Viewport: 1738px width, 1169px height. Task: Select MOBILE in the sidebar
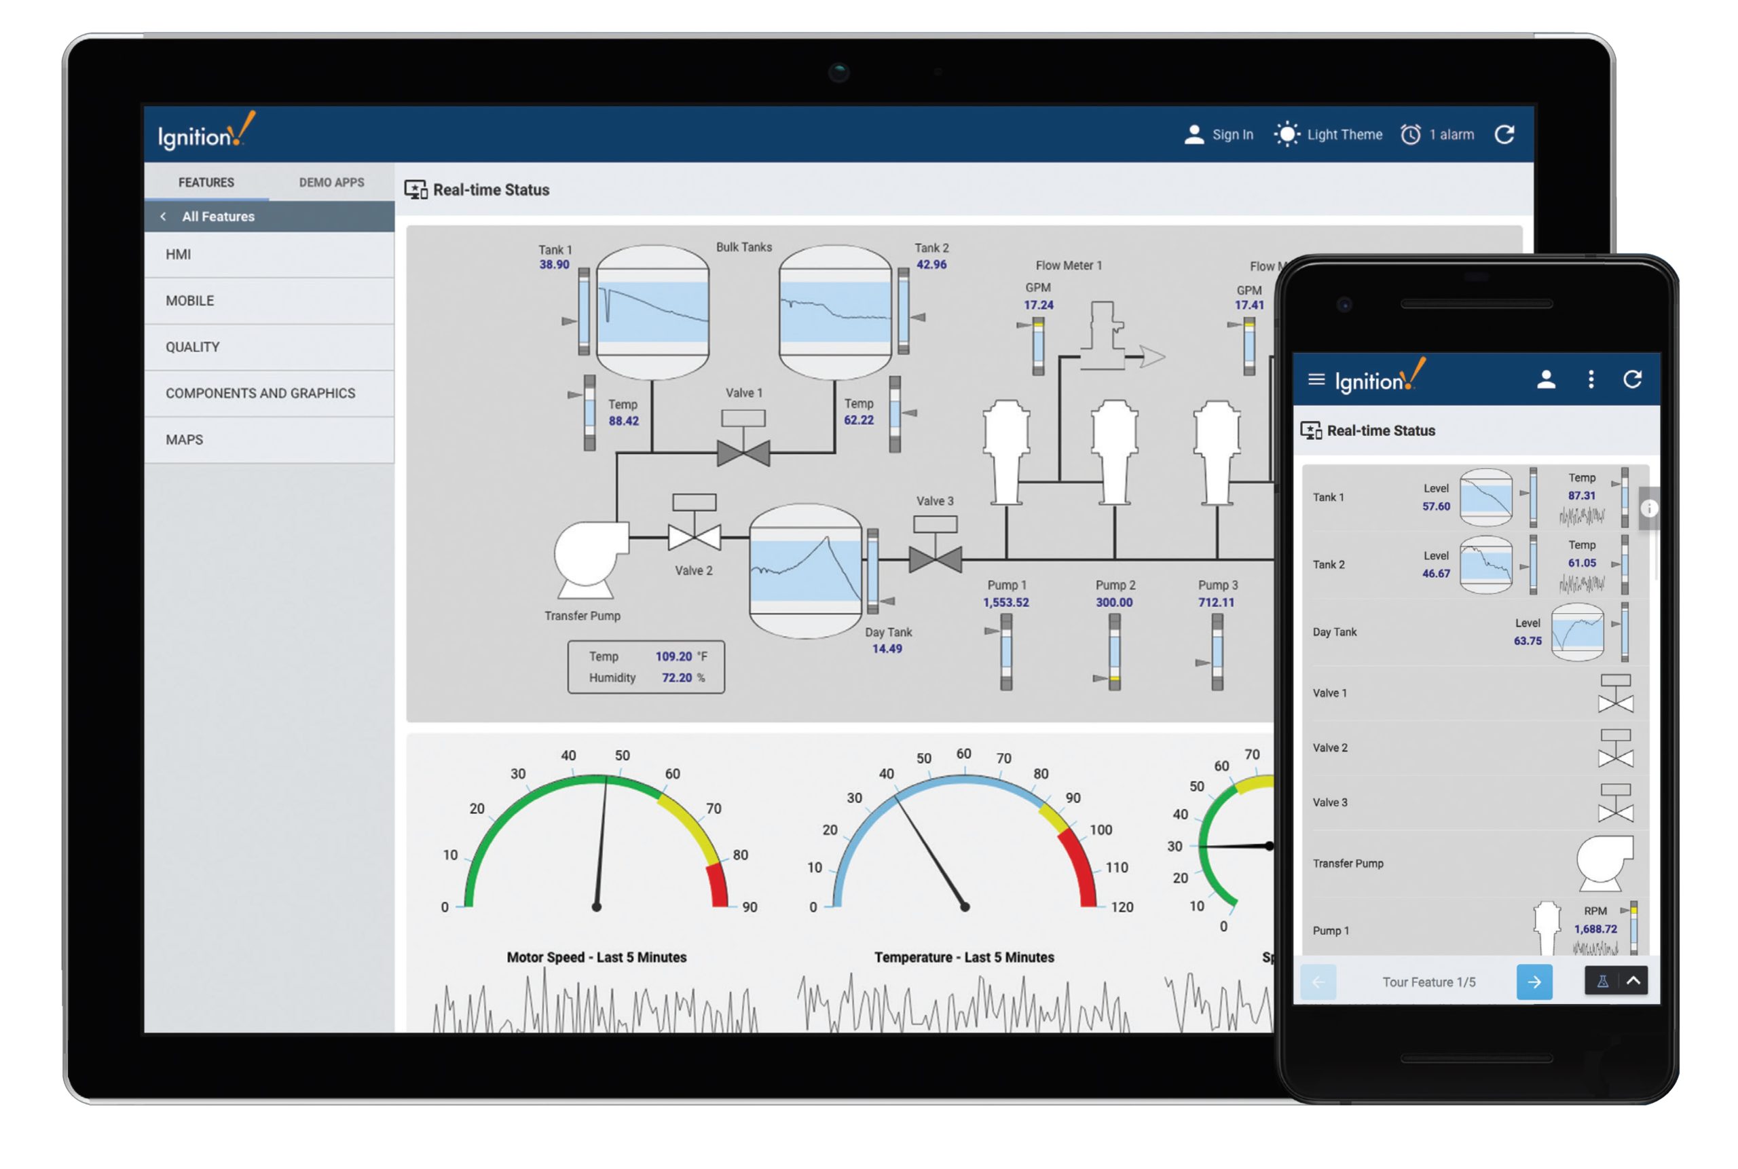click(190, 301)
